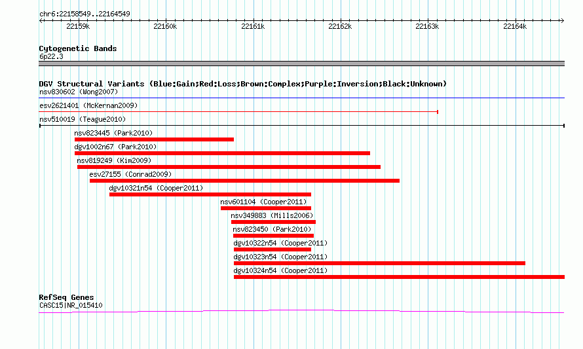Select the black nsv510019 variant line
This screenshot has width=583, height=349.
coord(301,126)
